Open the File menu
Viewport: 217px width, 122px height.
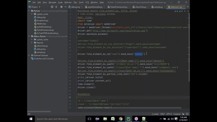tap(34, 2)
